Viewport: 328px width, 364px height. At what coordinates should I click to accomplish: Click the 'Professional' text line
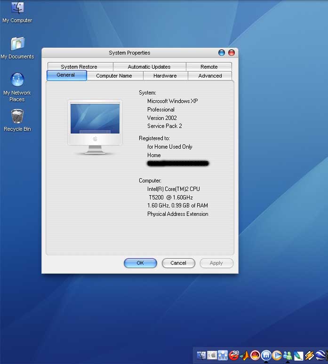(x=161, y=109)
